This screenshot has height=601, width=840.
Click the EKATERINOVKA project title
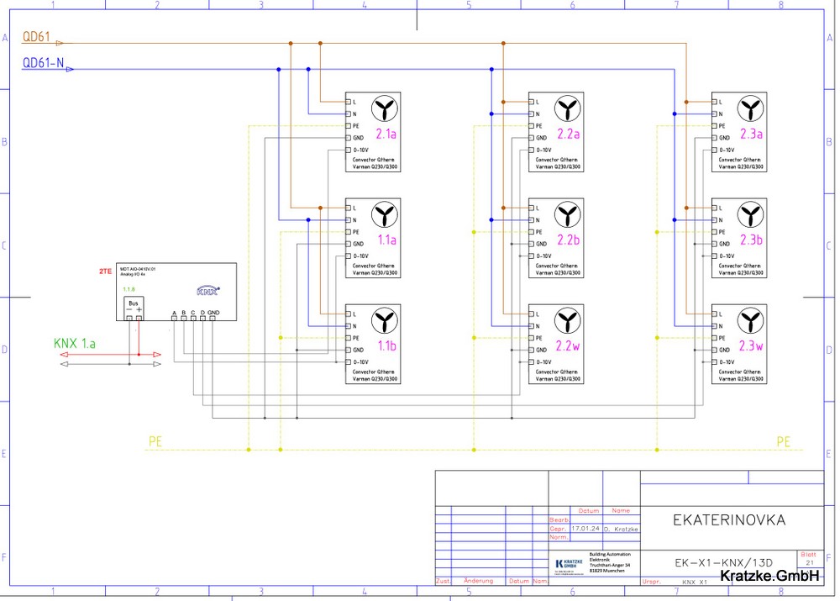pos(729,520)
